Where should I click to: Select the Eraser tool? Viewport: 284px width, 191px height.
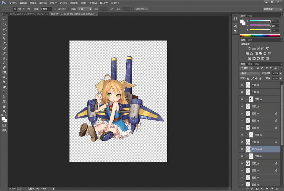click(4, 67)
